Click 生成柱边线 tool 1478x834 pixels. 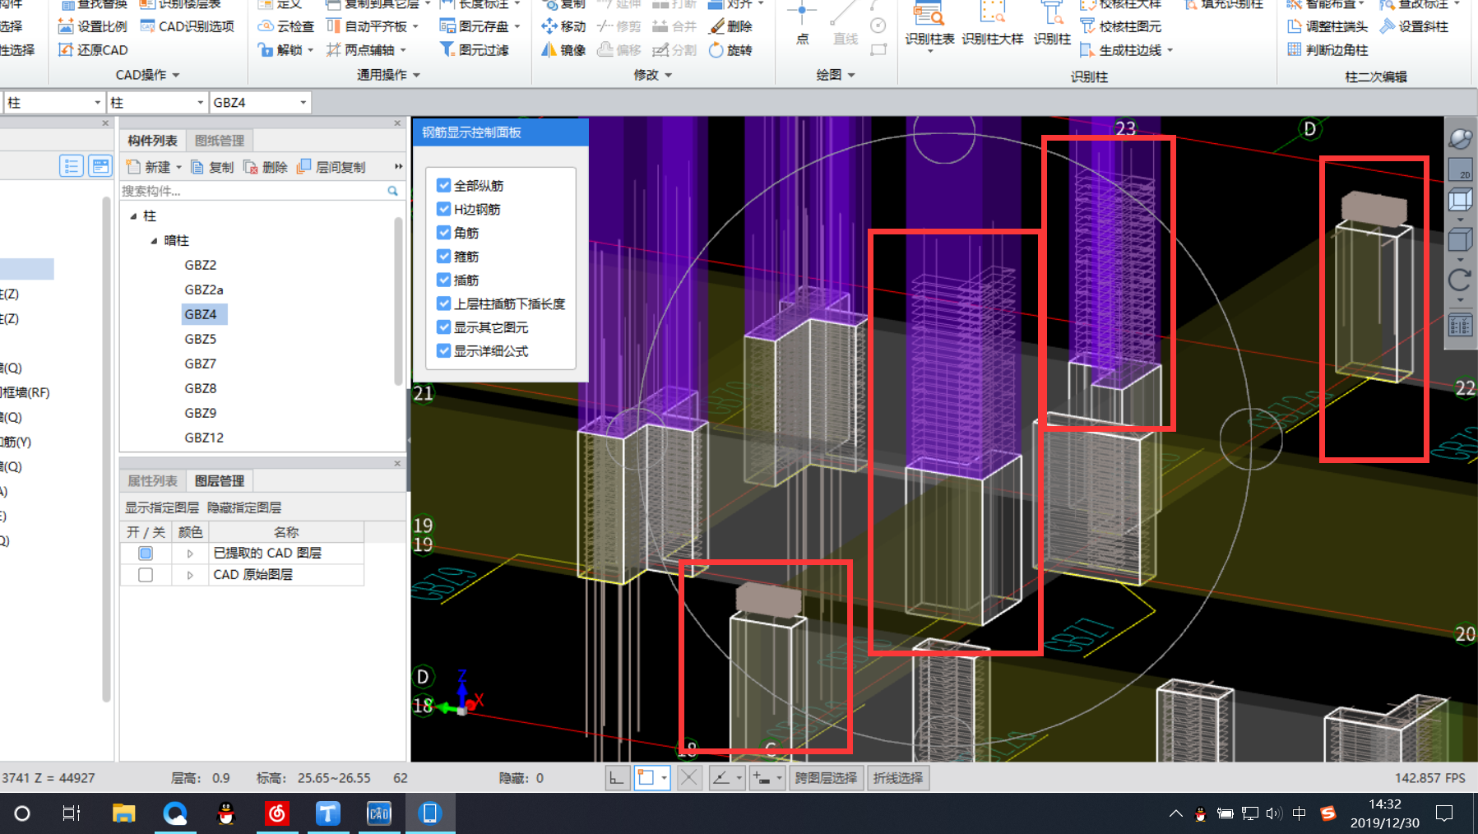click(1125, 50)
